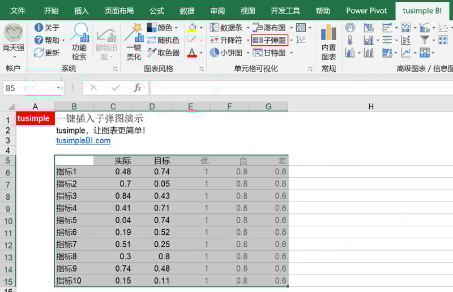This screenshot has width=453, height=292.
Task: Open 功能检索 feature search
Action: click(80, 42)
